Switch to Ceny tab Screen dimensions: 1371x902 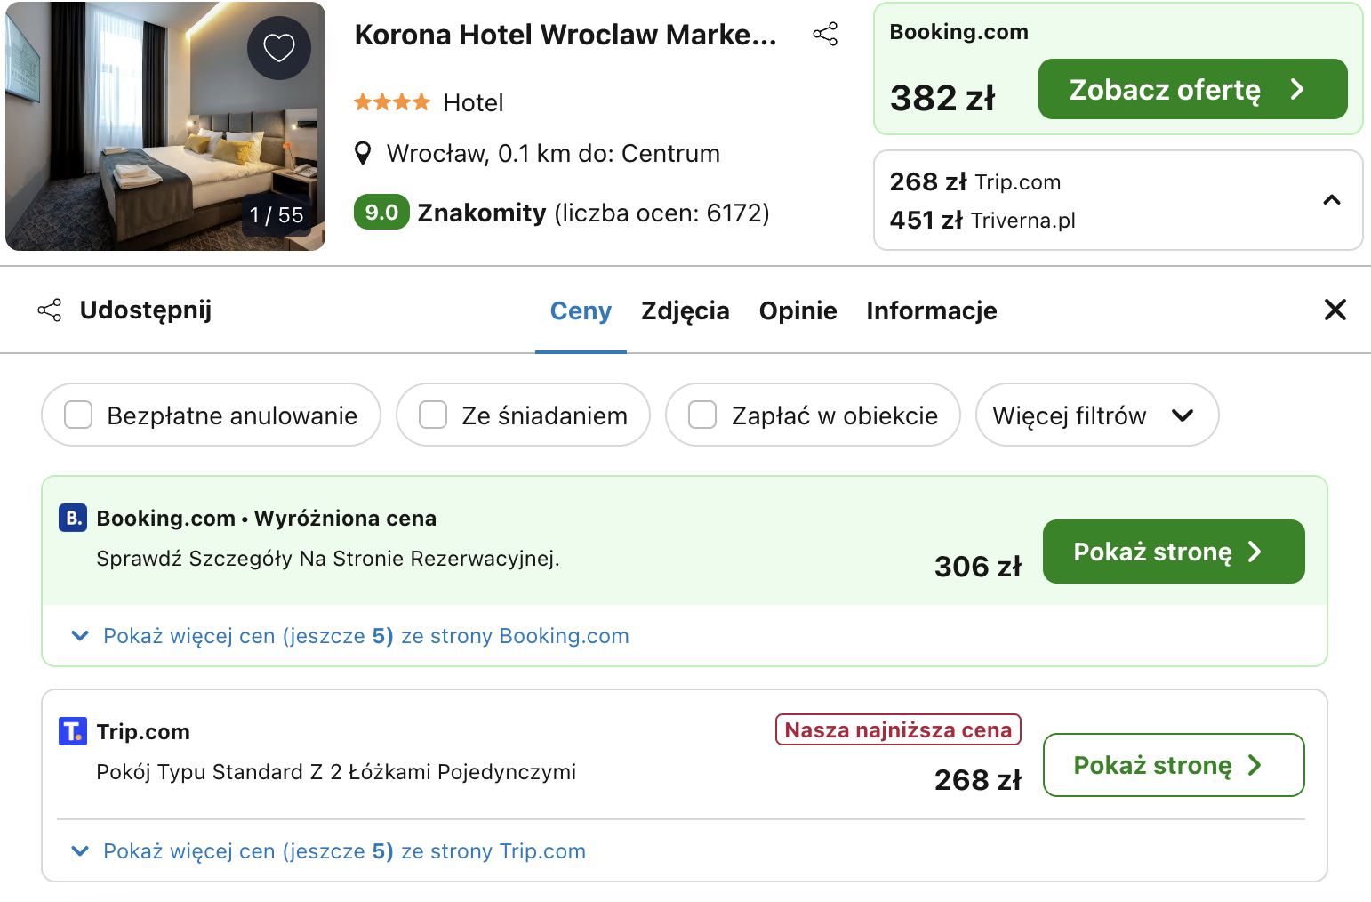click(x=581, y=311)
